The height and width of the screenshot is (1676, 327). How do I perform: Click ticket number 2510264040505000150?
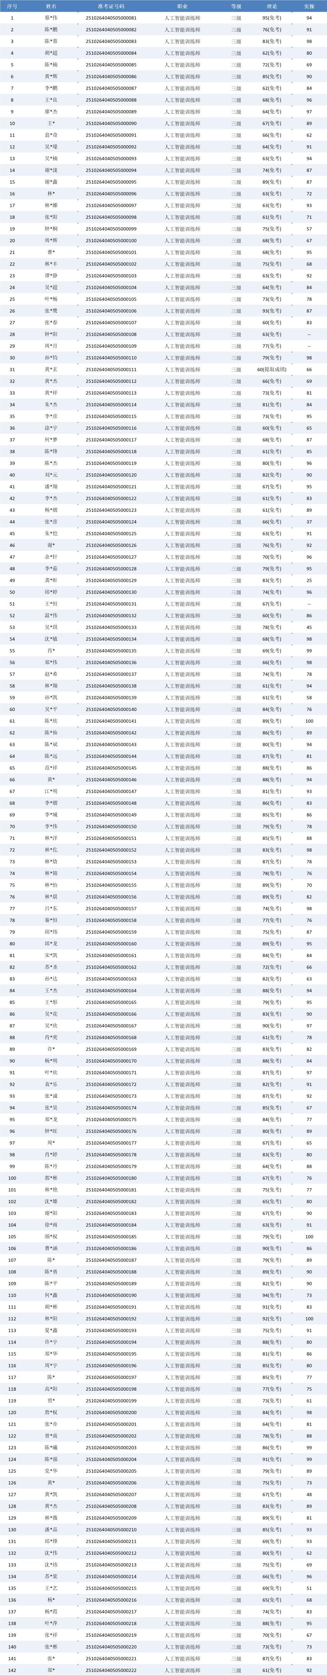coord(111,826)
